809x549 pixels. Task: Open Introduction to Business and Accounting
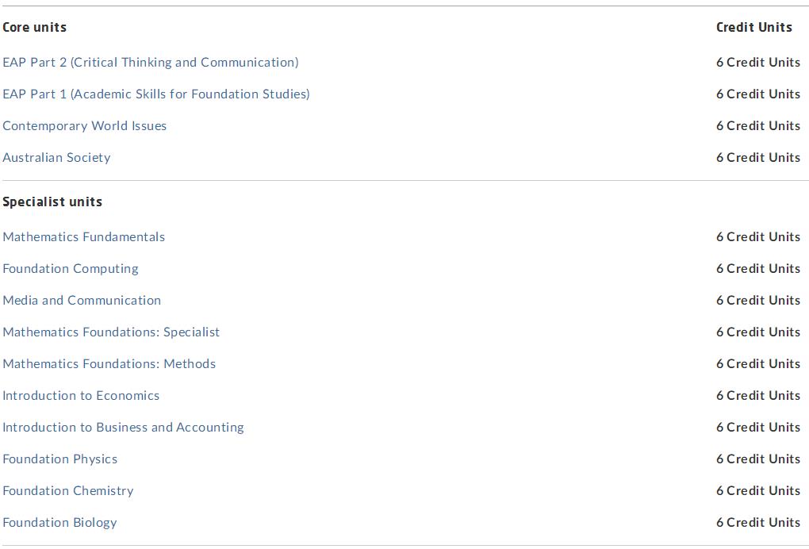pyautogui.click(x=123, y=428)
